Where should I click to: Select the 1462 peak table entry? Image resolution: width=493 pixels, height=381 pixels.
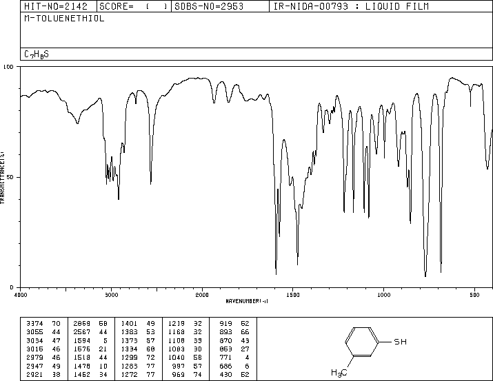[x=90, y=375]
